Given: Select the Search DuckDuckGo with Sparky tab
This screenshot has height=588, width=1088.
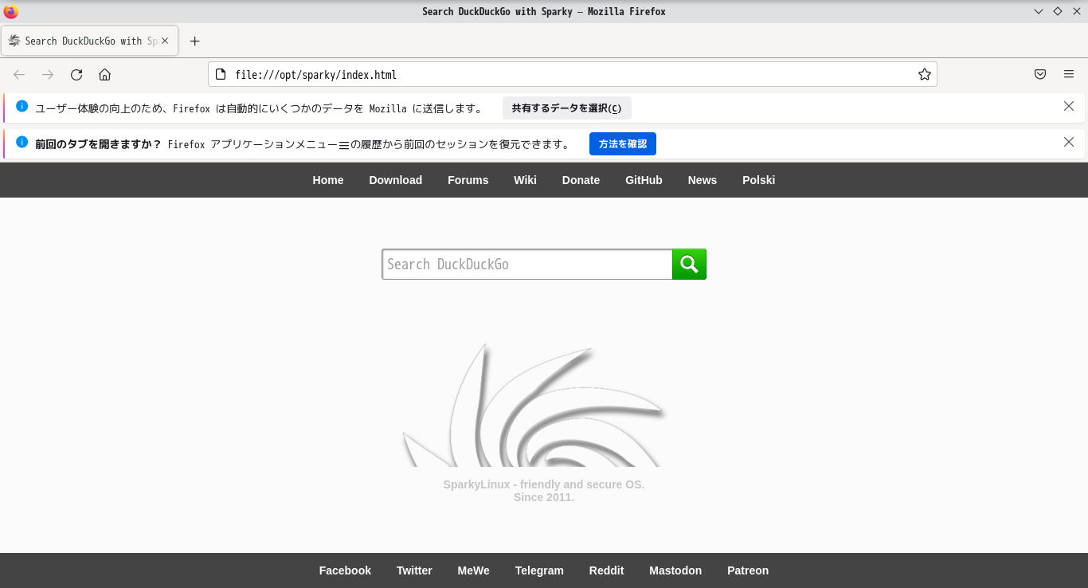Looking at the screenshot, I should [x=90, y=41].
